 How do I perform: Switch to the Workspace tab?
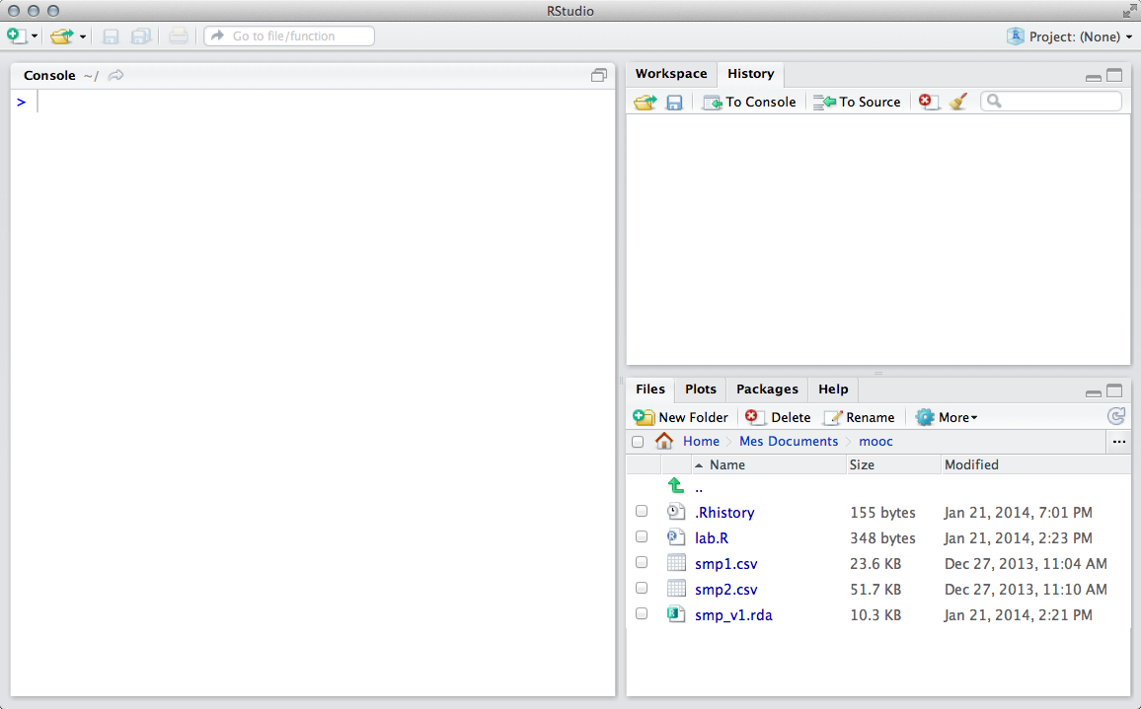click(x=671, y=74)
